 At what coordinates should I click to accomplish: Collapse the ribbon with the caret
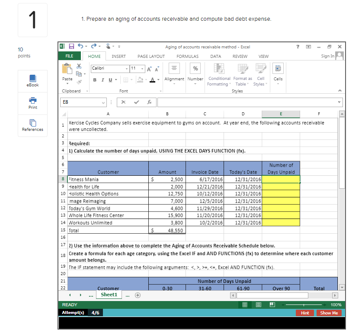[x=339, y=90]
